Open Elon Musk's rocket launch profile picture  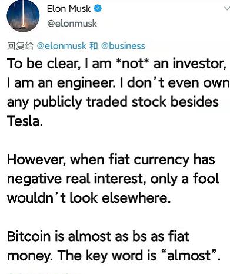pos(23,16)
